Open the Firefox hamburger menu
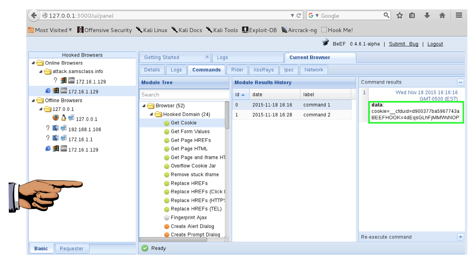The height and width of the screenshot is (264, 475). (x=459, y=15)
